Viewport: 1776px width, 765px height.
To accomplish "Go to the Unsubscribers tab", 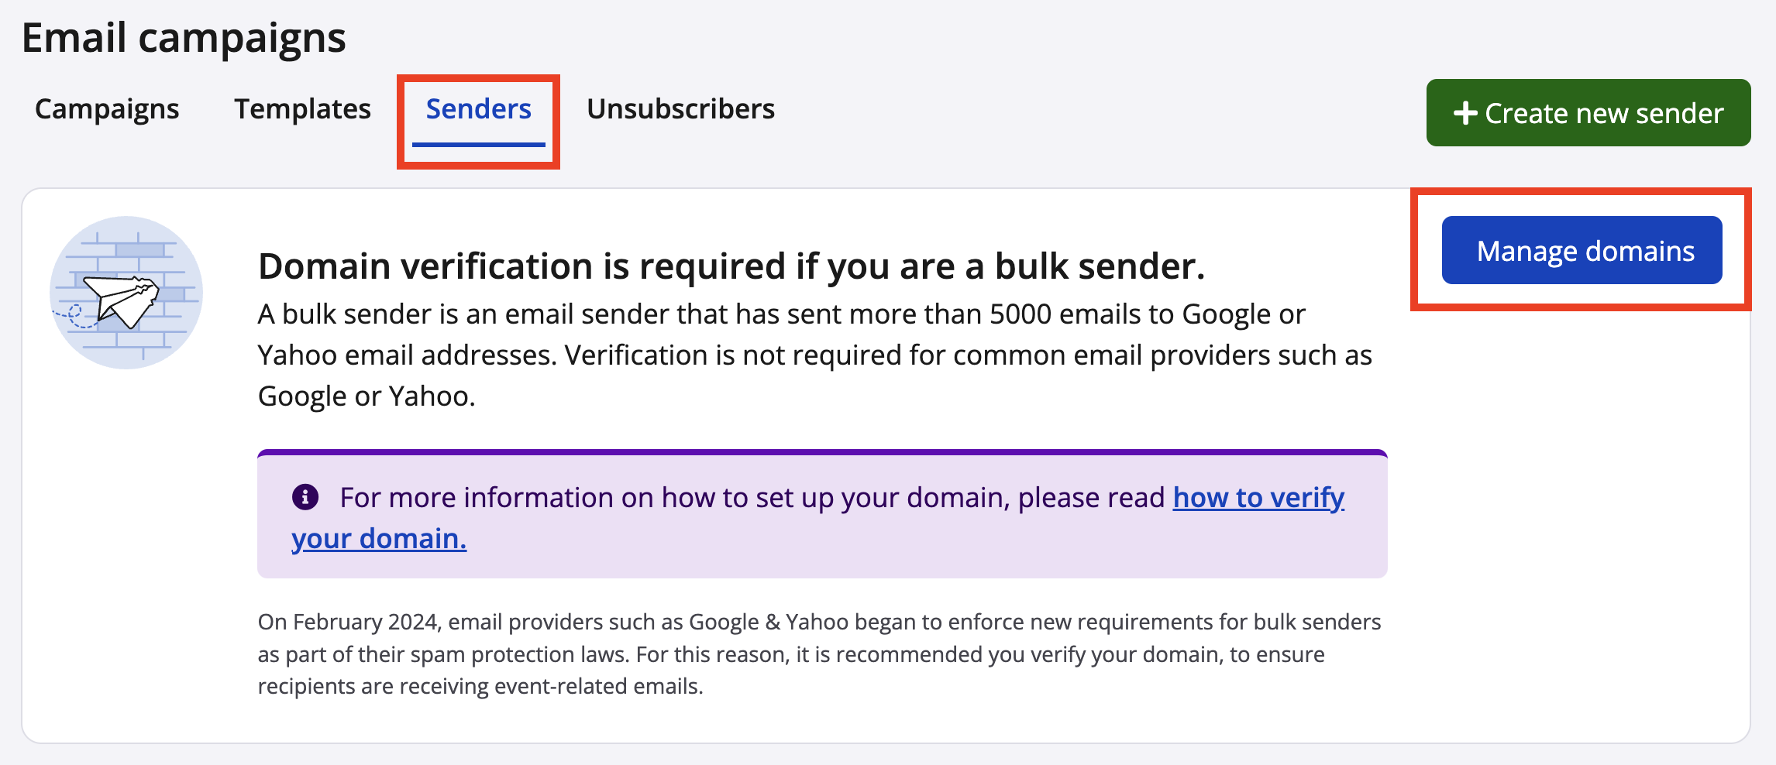I will point(680,109).
